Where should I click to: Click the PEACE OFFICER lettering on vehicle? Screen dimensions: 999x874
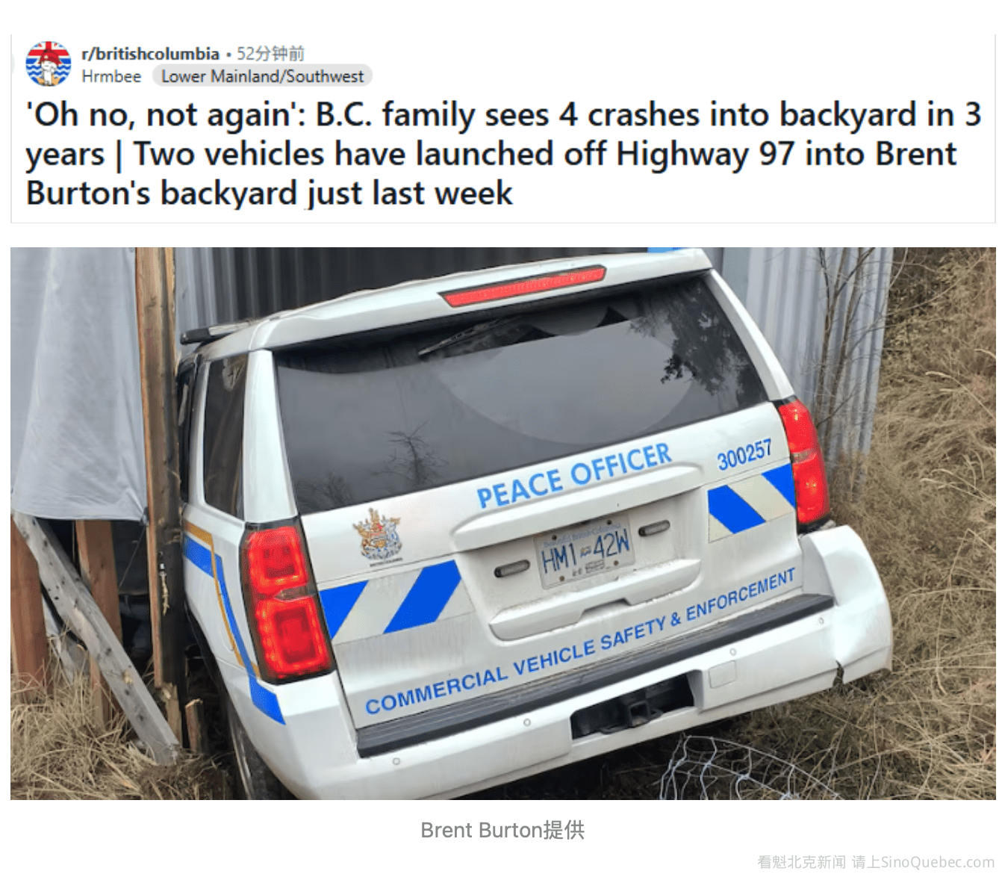tap(573, 475)
